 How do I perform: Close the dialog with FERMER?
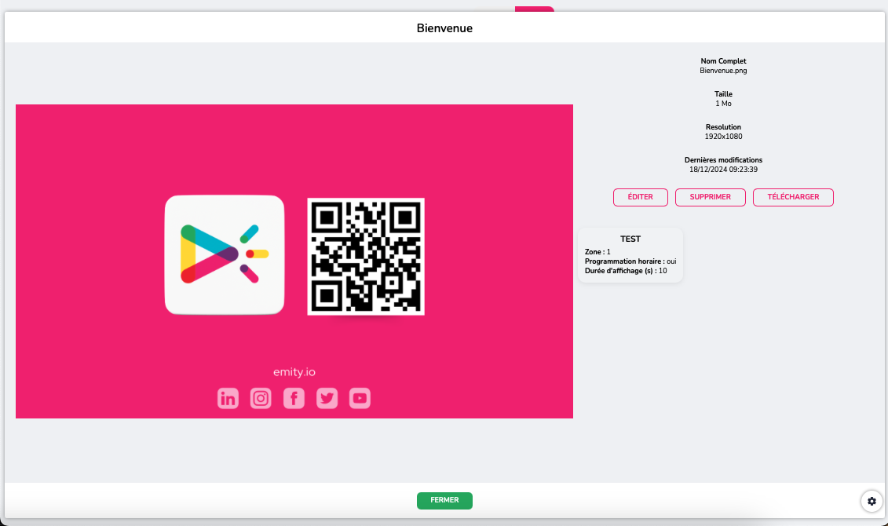click(x=444, y=501)
